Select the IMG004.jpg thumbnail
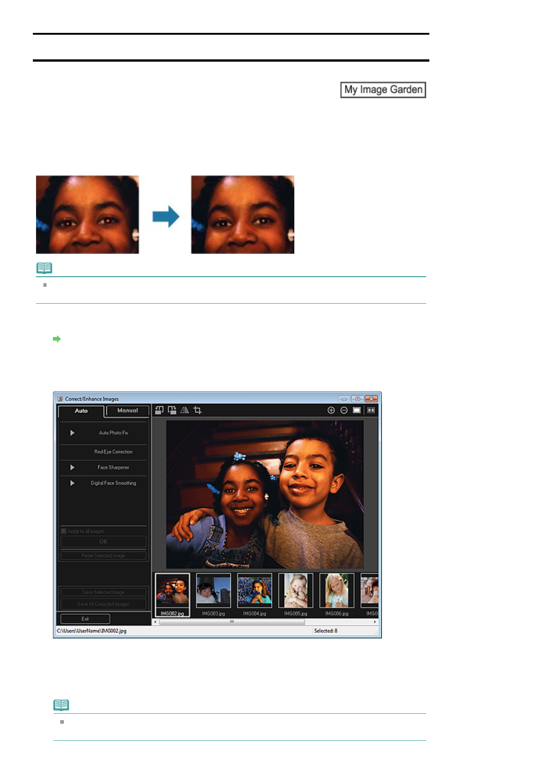This screenshot has height=769, width=543. [255, 590]
